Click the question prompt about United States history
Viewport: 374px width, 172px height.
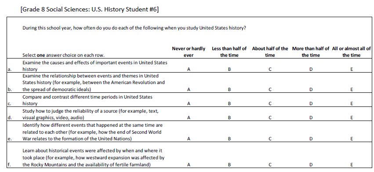click(x=134, y=28)
